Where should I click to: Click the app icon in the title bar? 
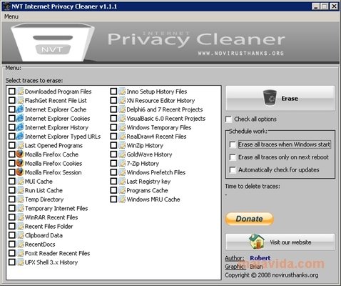click(6, 6)
